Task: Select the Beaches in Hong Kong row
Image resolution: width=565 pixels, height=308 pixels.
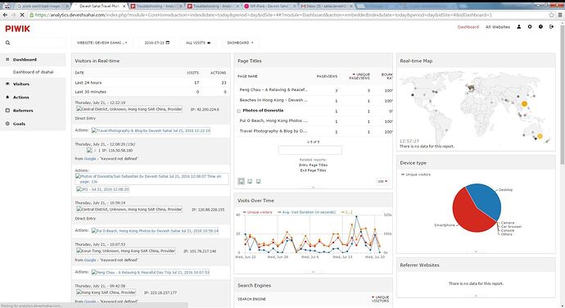Action: (314, 100)
